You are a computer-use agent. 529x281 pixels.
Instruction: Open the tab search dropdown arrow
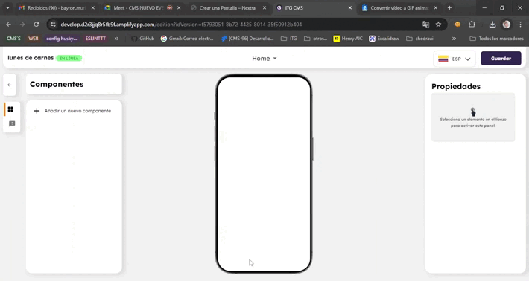point(7,7)
